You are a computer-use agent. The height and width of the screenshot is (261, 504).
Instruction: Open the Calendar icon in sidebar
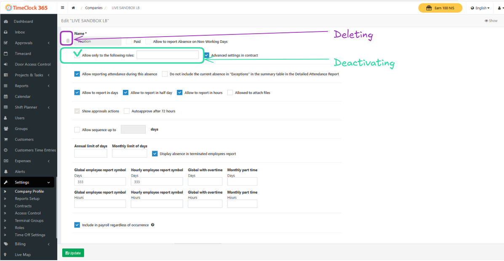click(6, 97)
